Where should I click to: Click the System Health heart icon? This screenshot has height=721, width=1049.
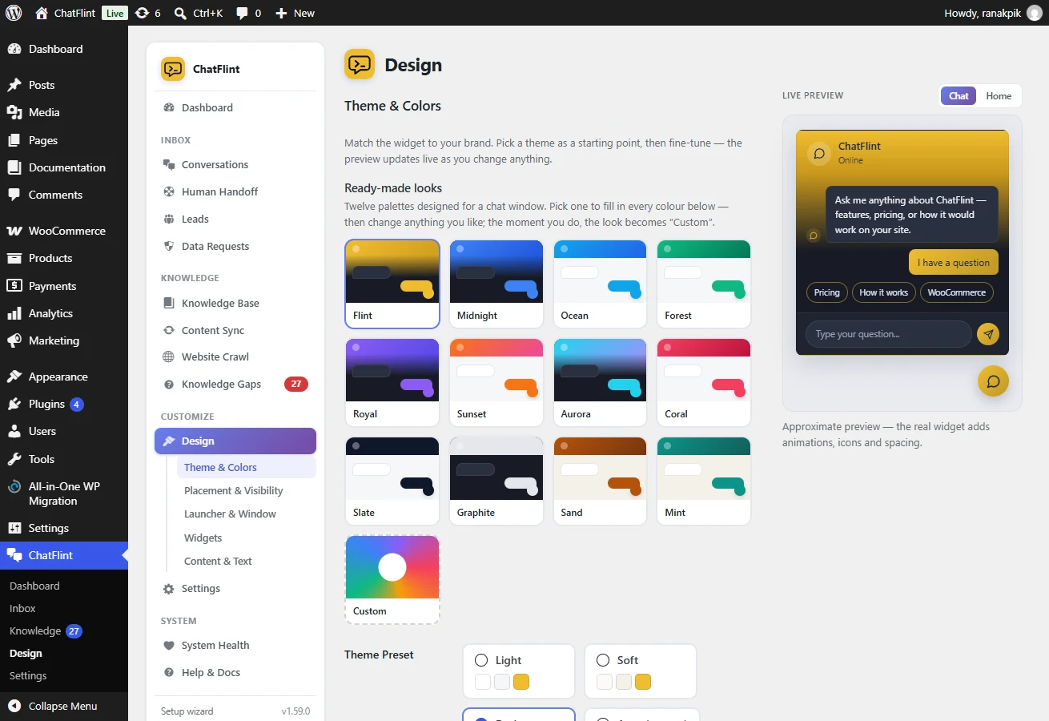(169, 645)
